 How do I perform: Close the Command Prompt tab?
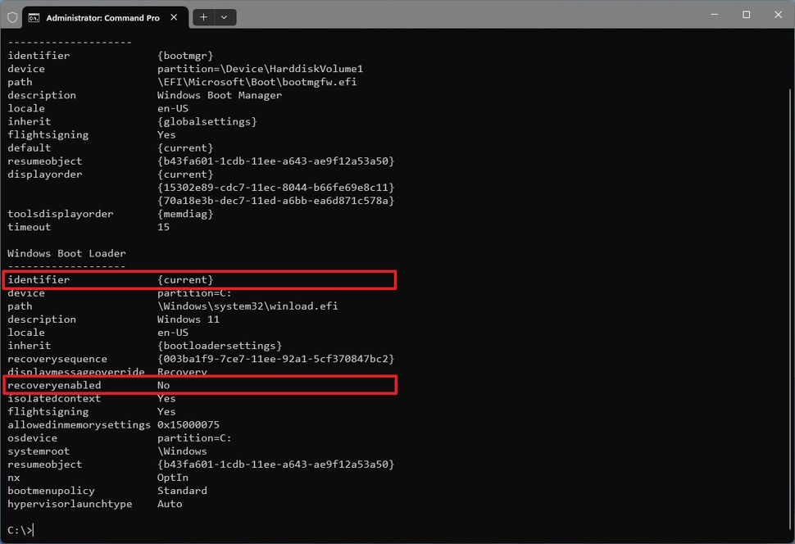pyautogui.click(x=173, y=16)
